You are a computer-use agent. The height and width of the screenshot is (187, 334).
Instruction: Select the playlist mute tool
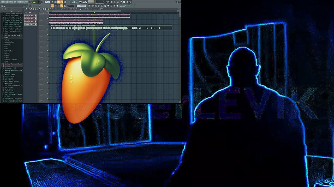pos(36,9)
